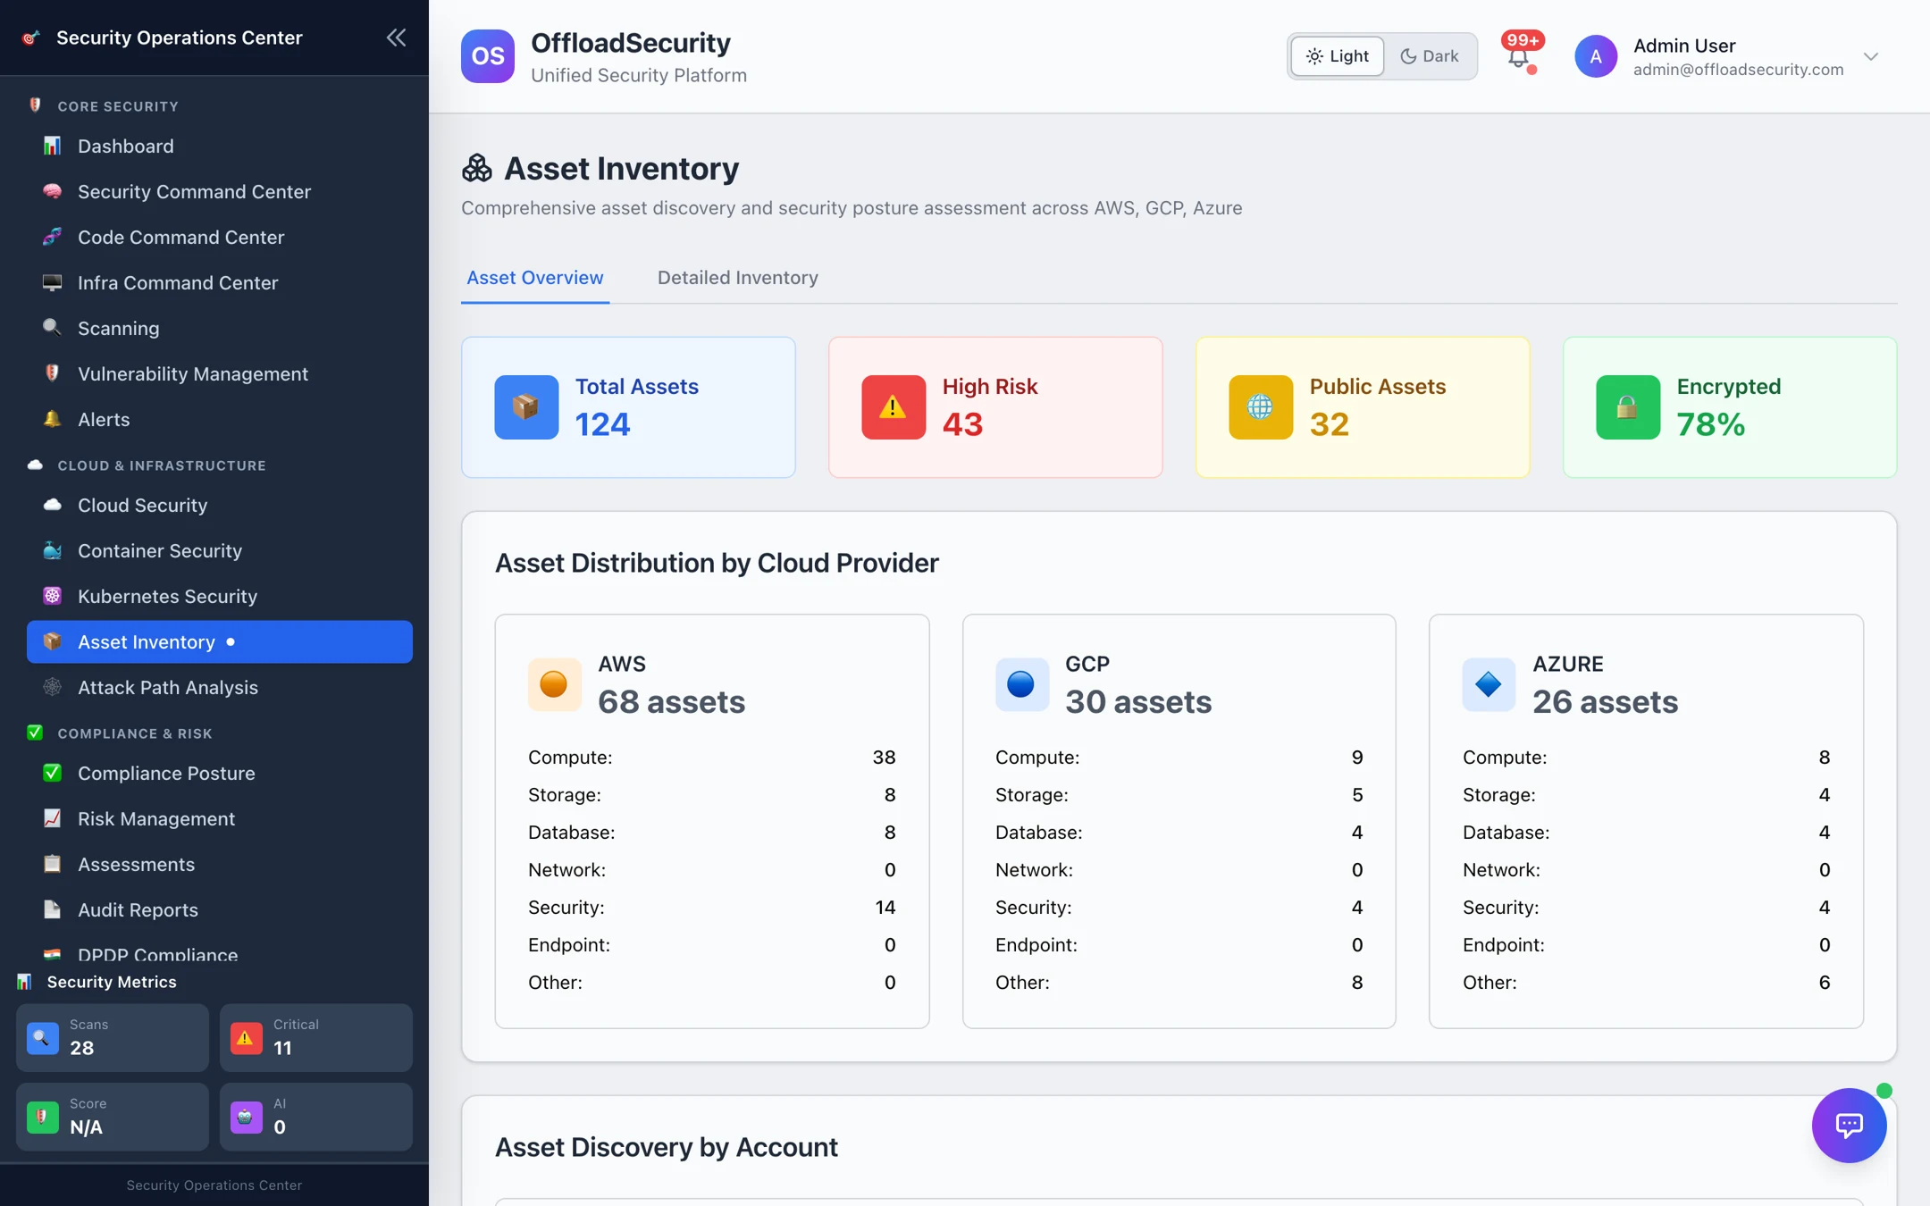This screenshot has height=1206, width=1930.
Task: Click the Core Security section header
Action: (118, 106)
